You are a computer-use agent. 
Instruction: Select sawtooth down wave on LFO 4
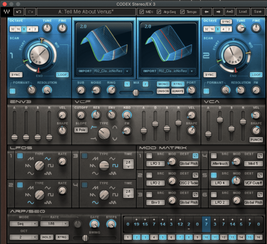(x=92, y=195)
